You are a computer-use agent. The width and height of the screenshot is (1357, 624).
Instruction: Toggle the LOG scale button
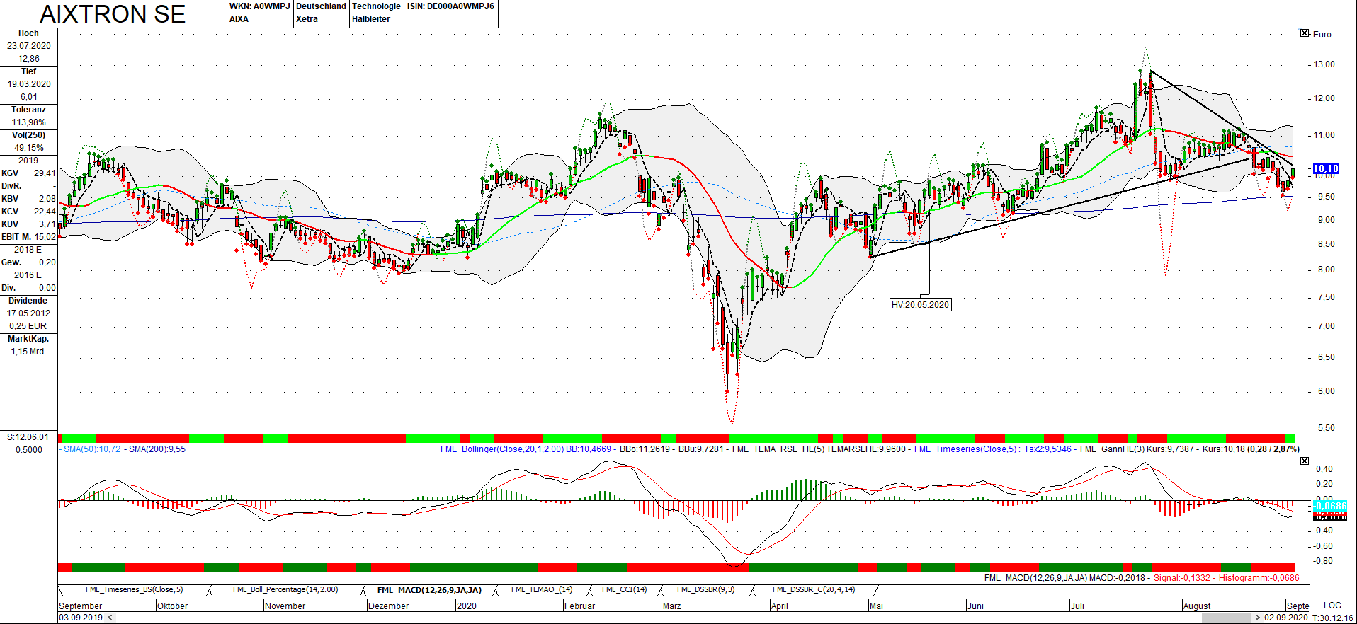(x=1332, y=606)
